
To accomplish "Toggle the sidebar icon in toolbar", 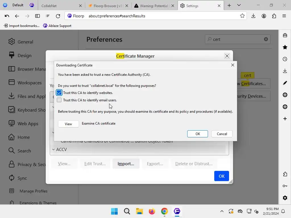I will tap(38, 16).
